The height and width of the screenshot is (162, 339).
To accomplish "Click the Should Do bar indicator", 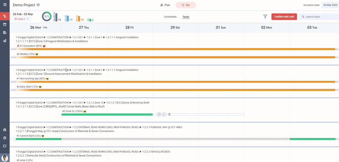I will pyautogui.click(x=56, y=17).
